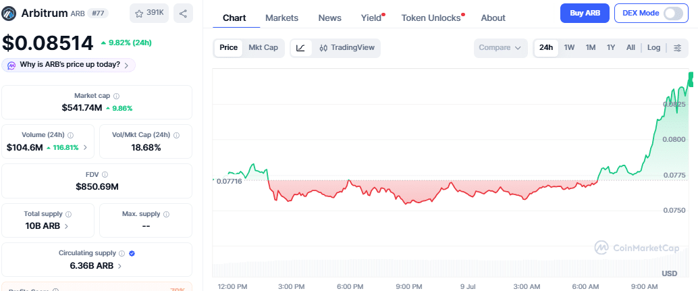Screen dimensions: 698x291
Task: Click the Vol/Mkt Cap info icon
Action: pos(176,135)
